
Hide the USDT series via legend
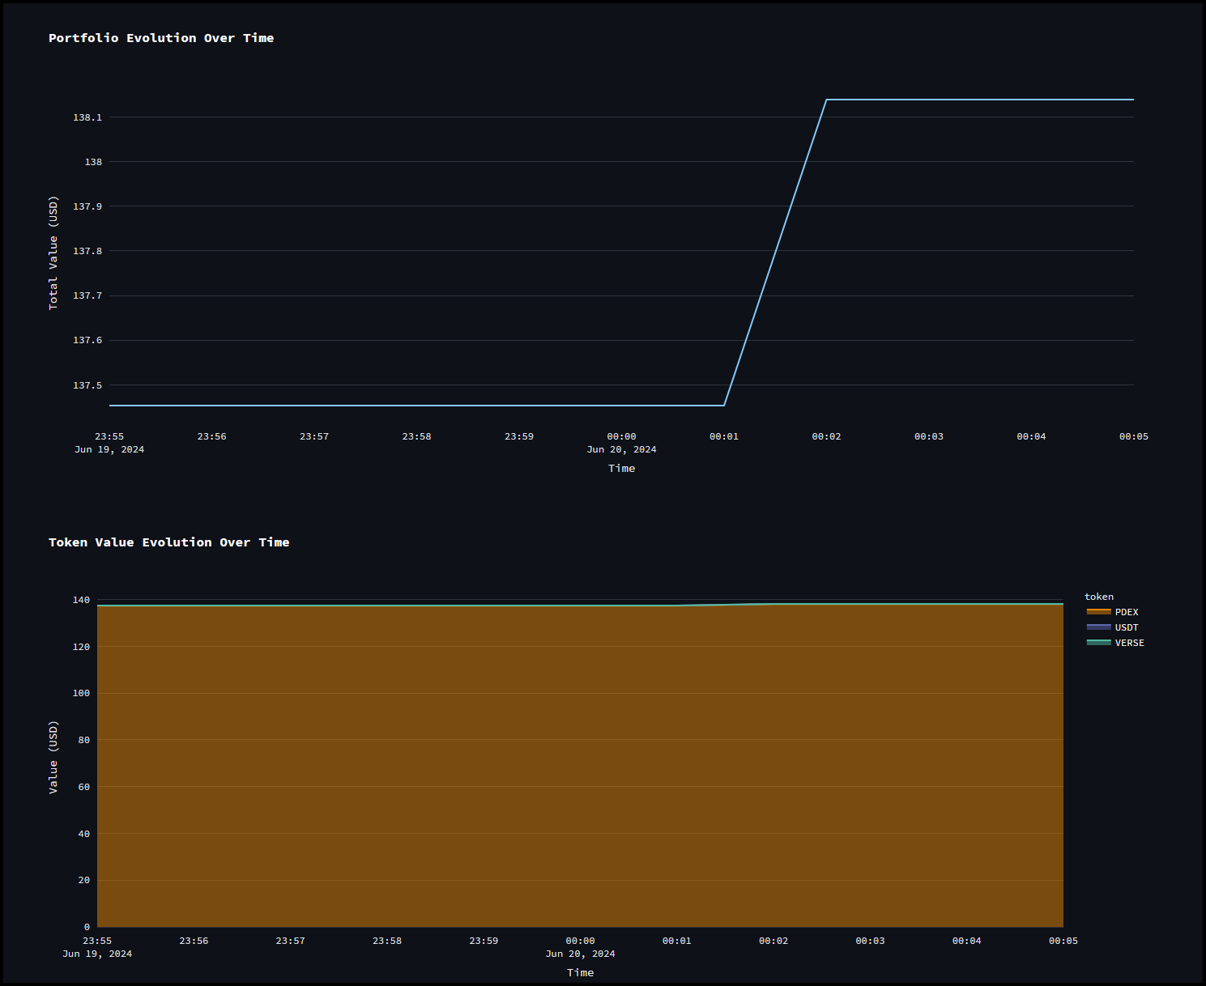(1126, 627)
